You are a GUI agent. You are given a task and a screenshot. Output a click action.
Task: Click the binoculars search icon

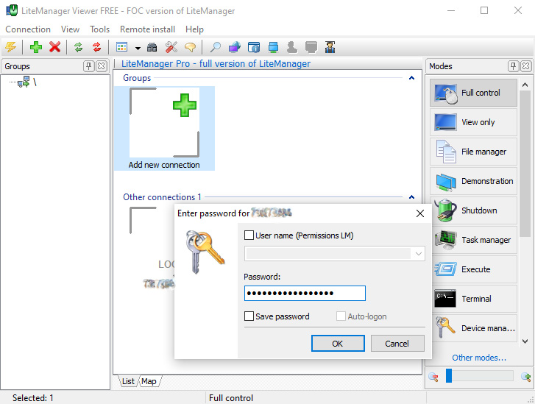[x=152, y=47]
